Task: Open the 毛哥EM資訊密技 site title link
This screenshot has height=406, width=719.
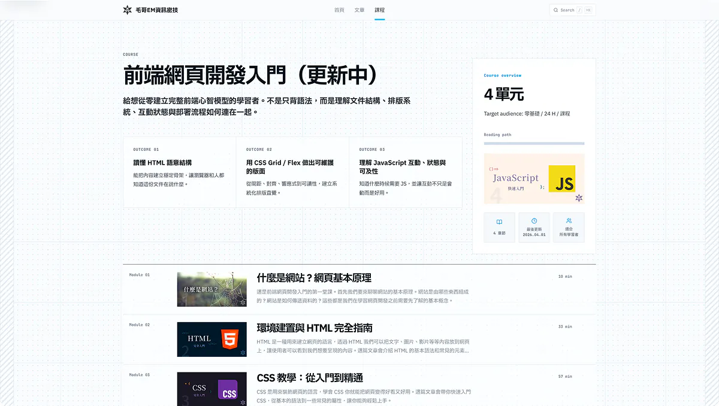Action: (x=156, y=10)
